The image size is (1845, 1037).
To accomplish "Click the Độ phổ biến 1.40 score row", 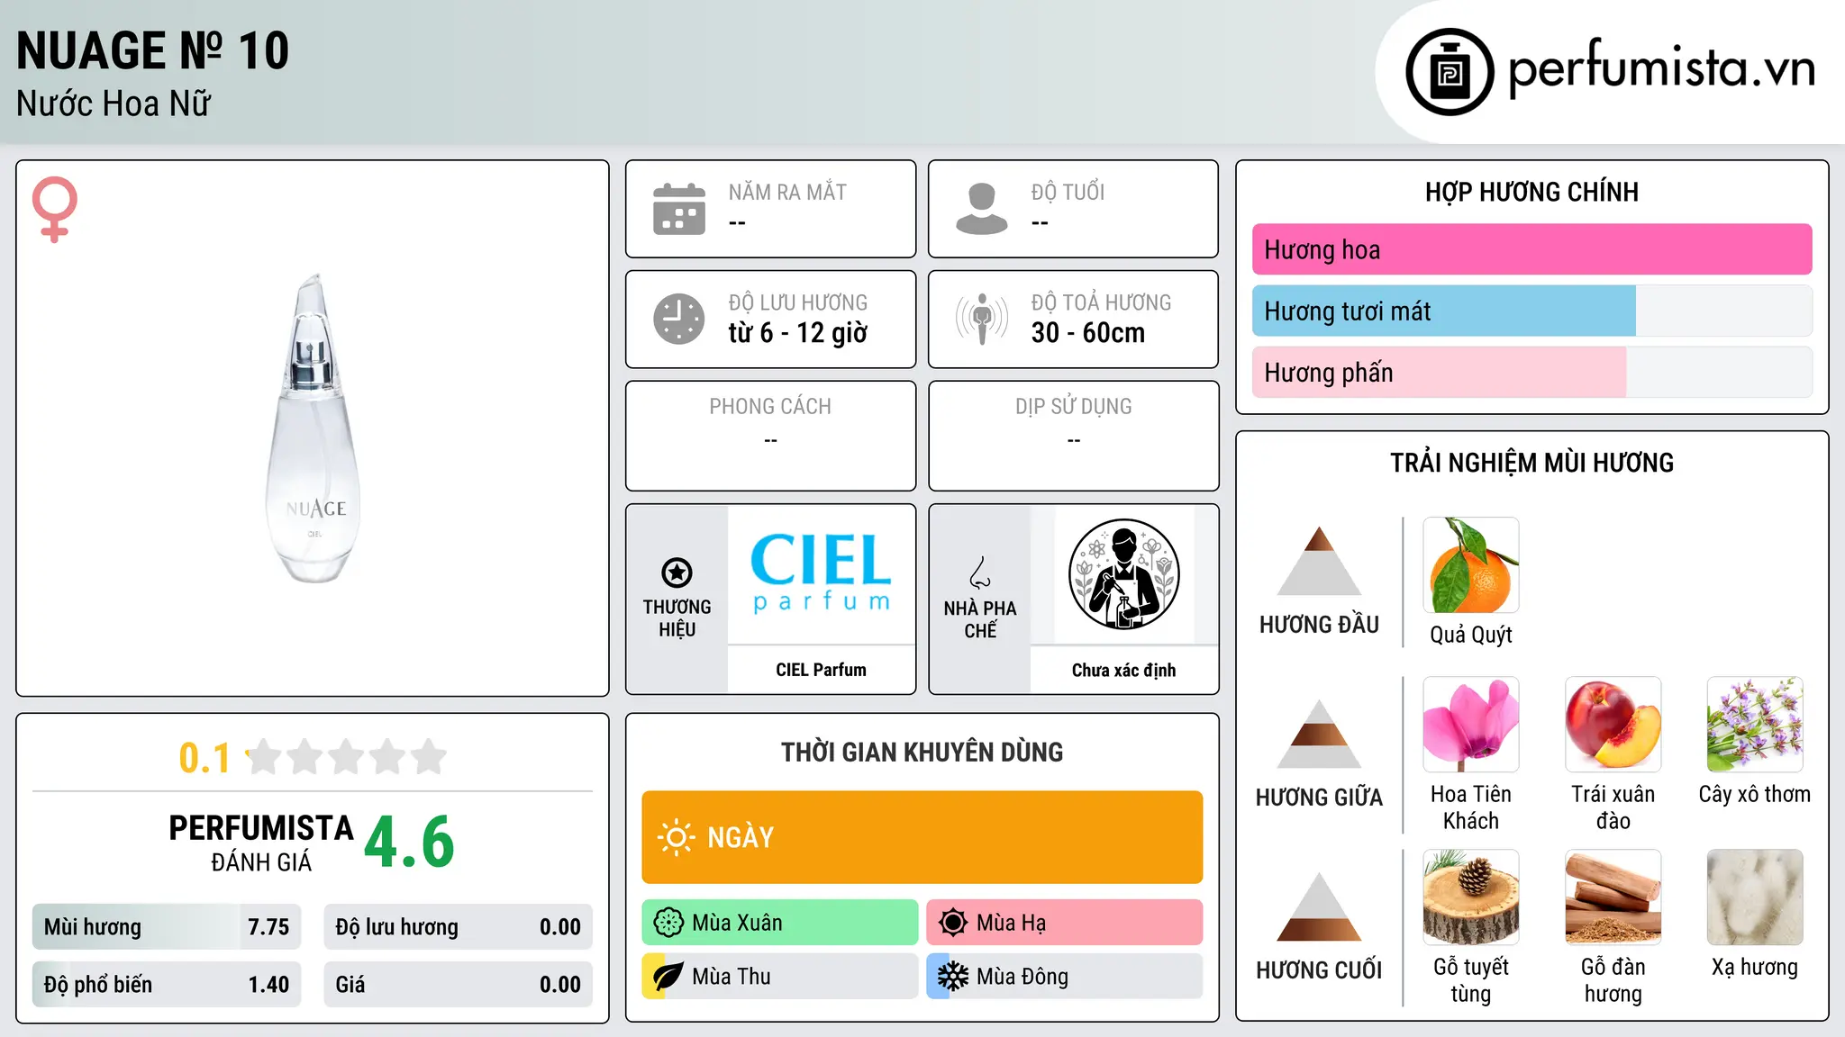I will [167, 985].
